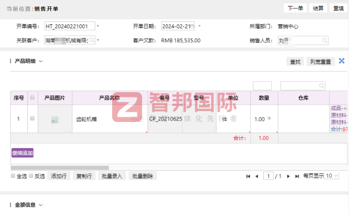349x214 pixels.
Task: Go to the first page of results
Action: 248,176
